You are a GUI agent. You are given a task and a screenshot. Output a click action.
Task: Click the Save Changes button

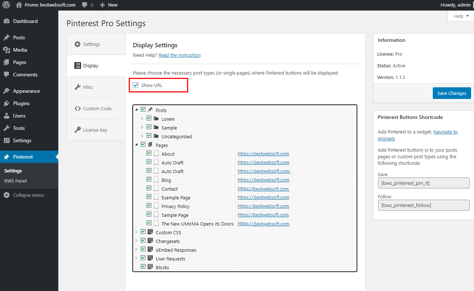452,93
